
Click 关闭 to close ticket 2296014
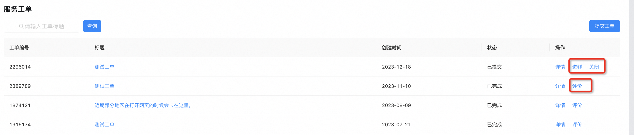pos(594,67)
